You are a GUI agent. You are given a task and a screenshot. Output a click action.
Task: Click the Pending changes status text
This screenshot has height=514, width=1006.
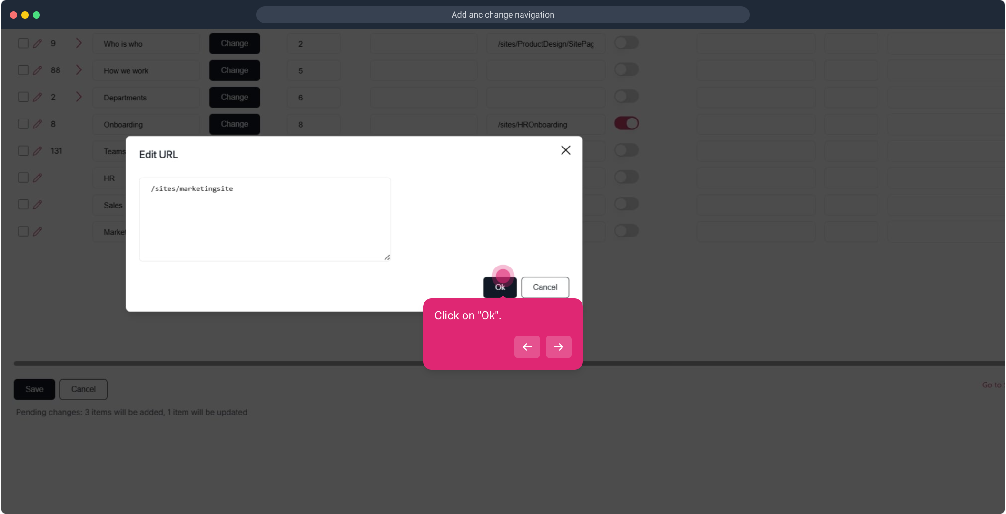[132, 412]
